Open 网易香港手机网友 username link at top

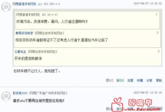[25, 4]
